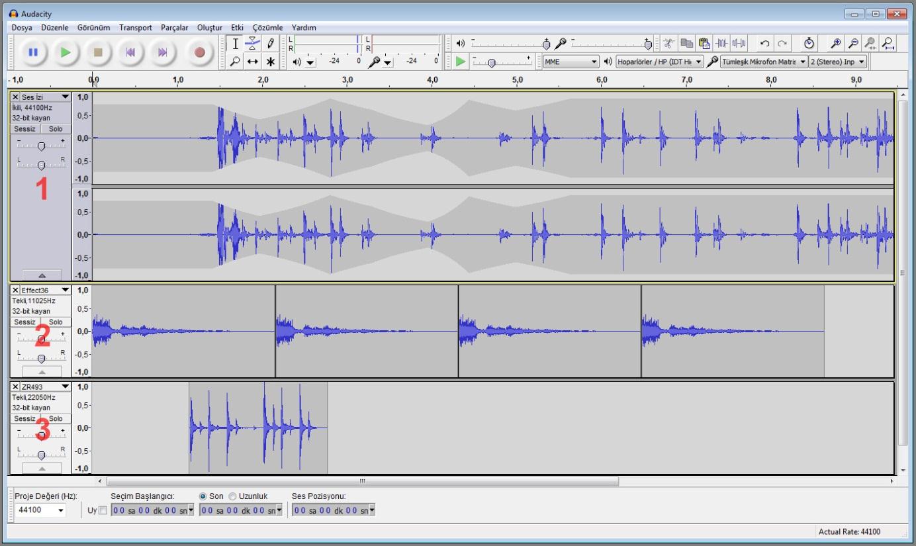The width and height of the screenshot is (916, 546).
Task: Open the ZR493 track dropdown menu
Action: [64, 387]
